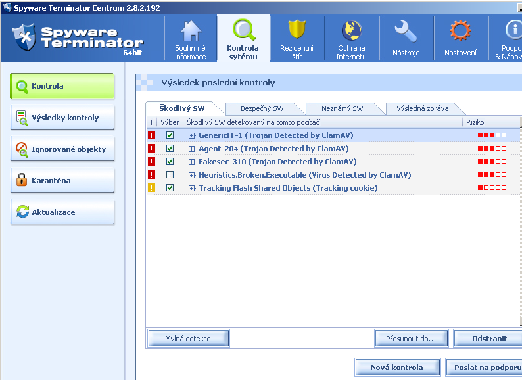Check the Heuristics.Broken.Executable checkbox

170,174
